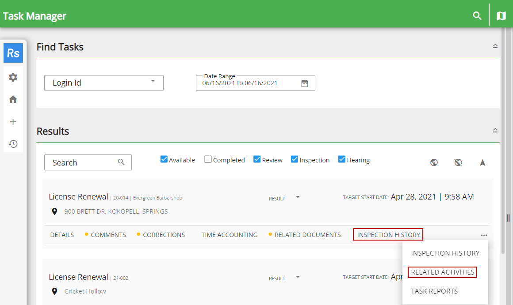This screenshot has height=305, width=513.
Task: Open the map icon in green header
Action: coord(501,16)
